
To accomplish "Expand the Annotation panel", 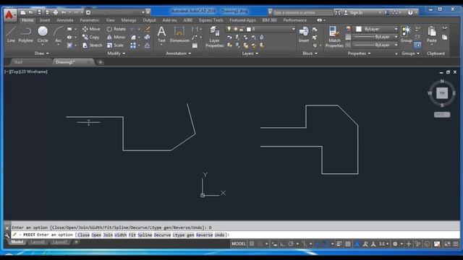I will (179, 53).
